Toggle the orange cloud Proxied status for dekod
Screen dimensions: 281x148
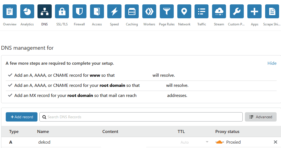(220, 142)
